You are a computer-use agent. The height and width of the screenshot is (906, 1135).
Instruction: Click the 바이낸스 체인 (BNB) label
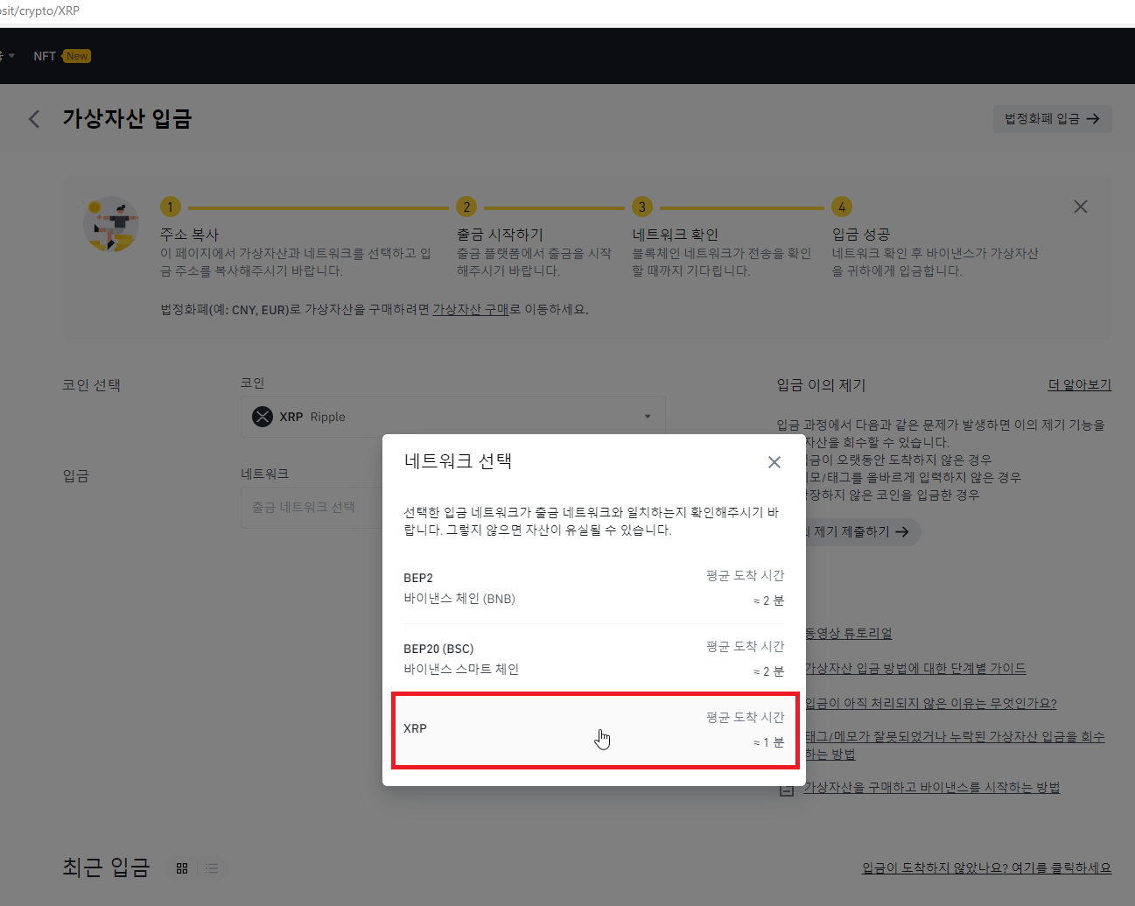(x=459, y=599)
